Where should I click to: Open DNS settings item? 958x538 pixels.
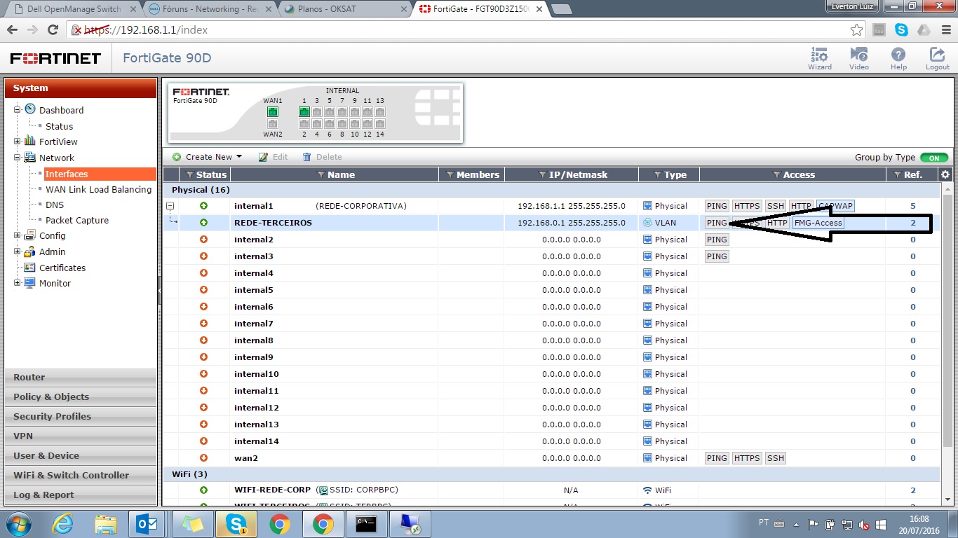click(55, 205)
